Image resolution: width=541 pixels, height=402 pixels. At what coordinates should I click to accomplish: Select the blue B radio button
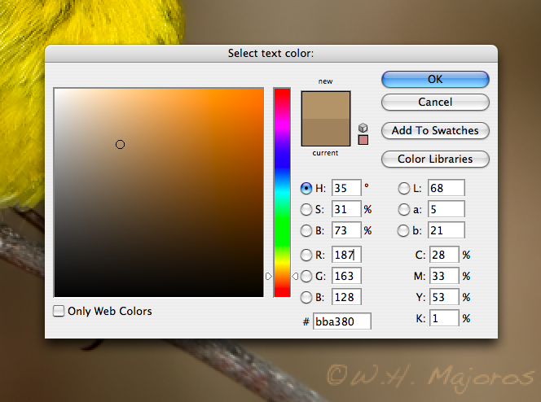point(306,297)
